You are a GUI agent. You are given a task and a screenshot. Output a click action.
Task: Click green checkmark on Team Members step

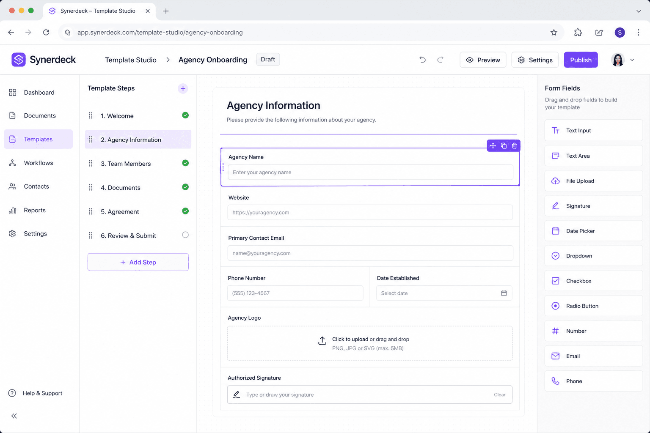(x=185, y=163)
